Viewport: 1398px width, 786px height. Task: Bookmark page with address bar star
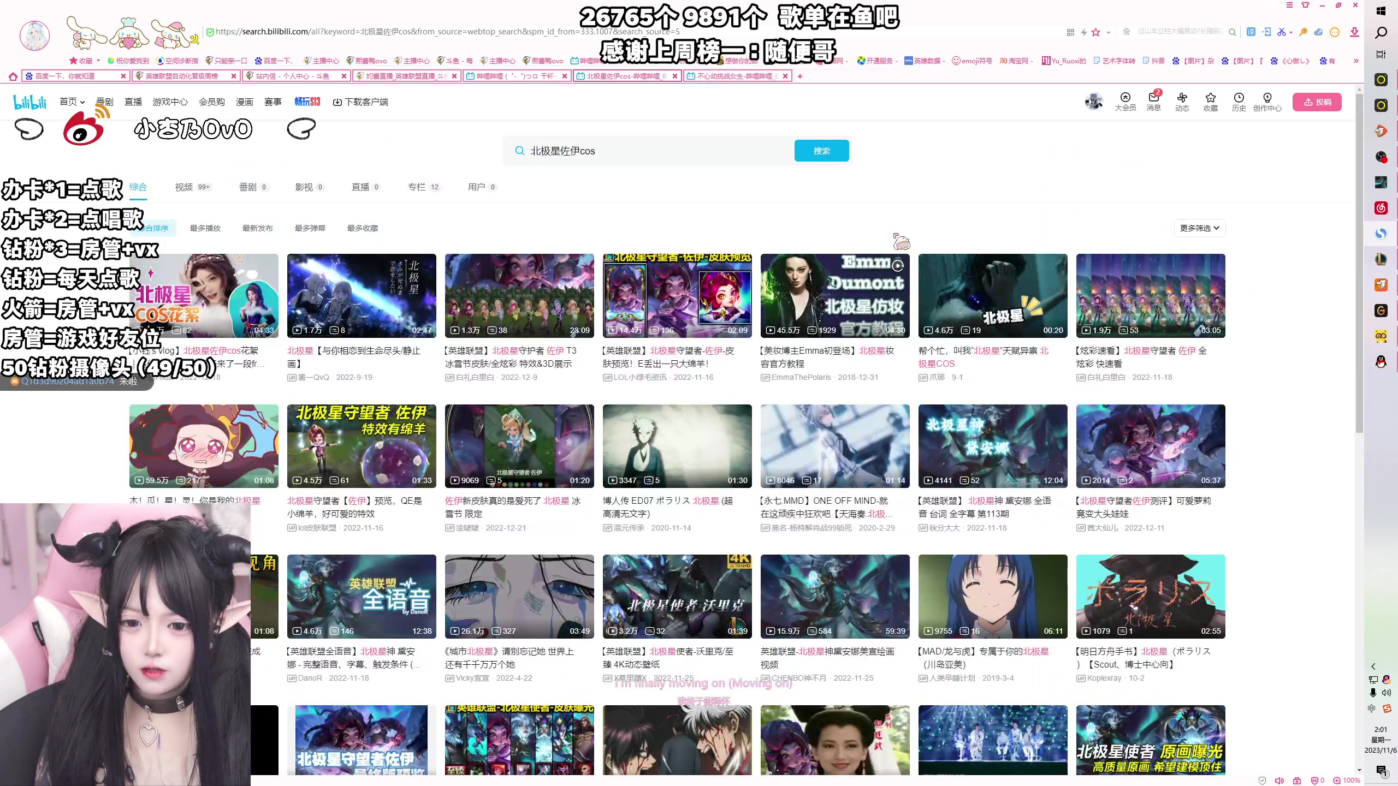coord(1095,32)
